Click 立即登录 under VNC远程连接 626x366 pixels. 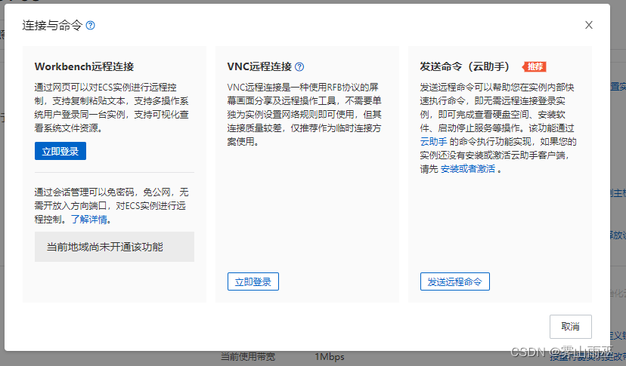click(x=253, y=281)
